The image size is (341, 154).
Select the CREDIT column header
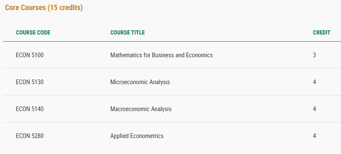pyautogui.click(x=322, y=32)
